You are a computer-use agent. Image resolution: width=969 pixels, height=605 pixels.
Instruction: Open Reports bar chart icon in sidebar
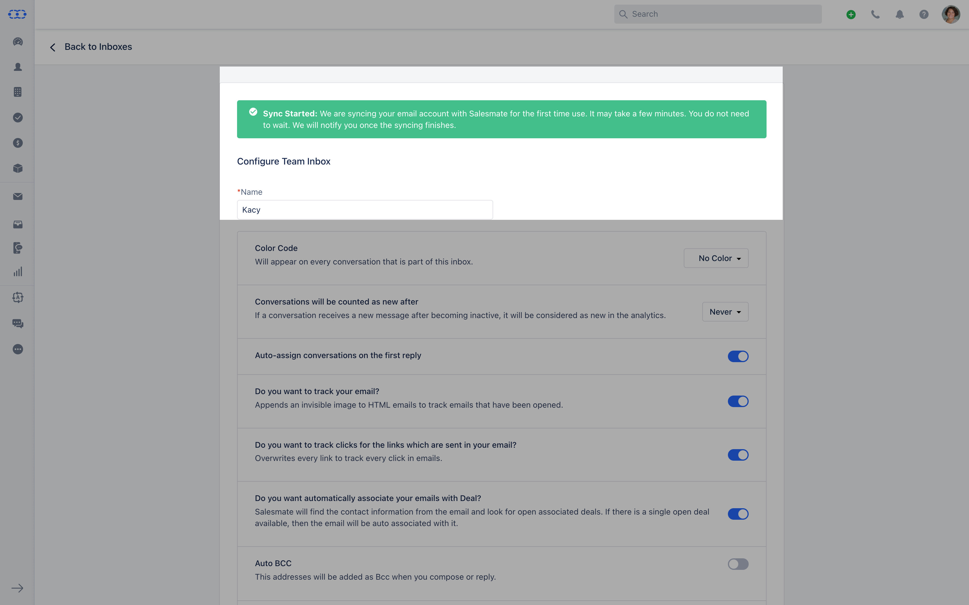pos(18,272)
